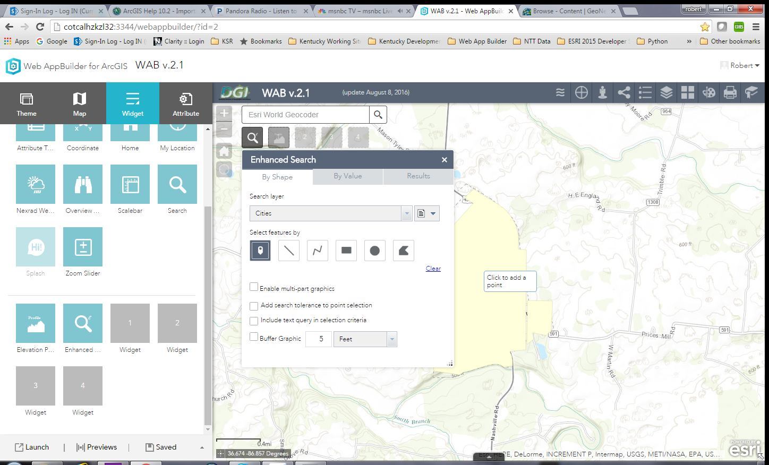
Task: Open the Enhanced Search widget tile in the sidebar
Action: pos(83,323)
